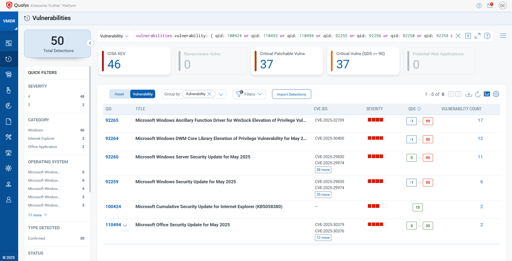Show 38 more CVEs for QID 92260
This screenshot has width=512, height=261.
click(323, 170)
